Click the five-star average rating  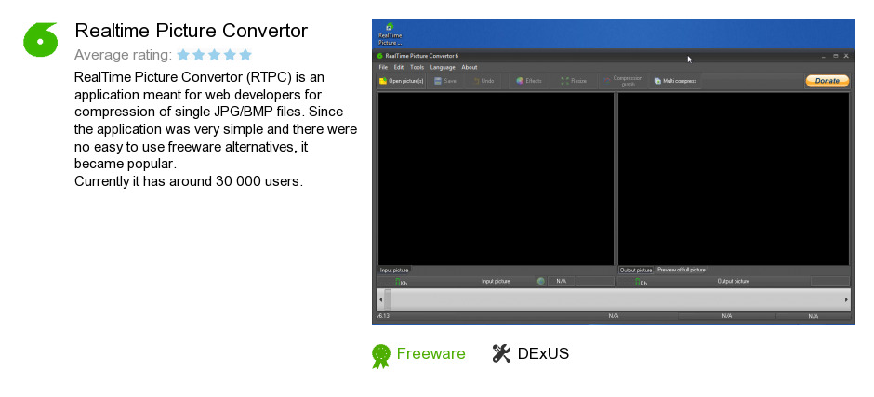click(214, 55)
